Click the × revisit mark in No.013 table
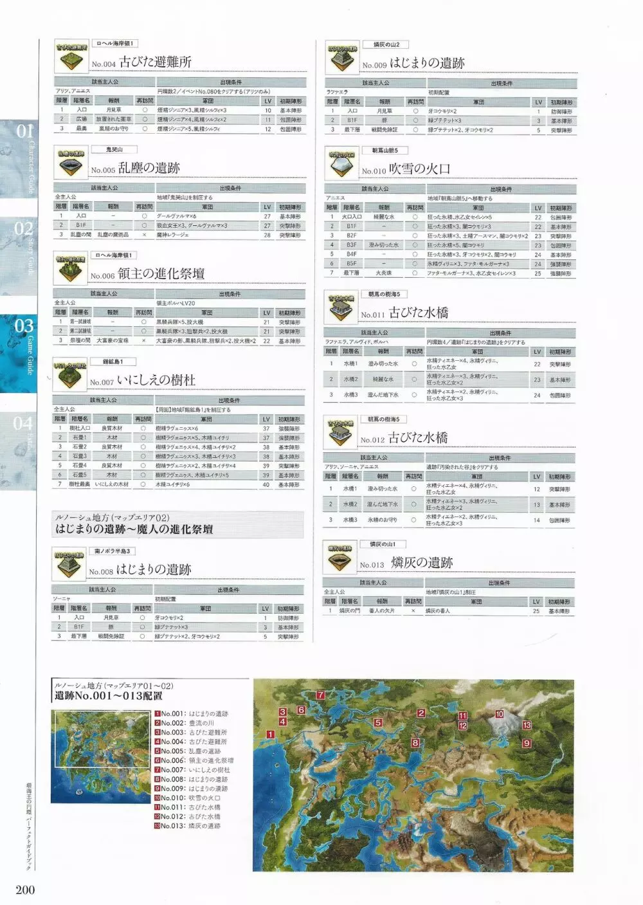This screenshot has height=905, width=643. [x=413, y=611]
